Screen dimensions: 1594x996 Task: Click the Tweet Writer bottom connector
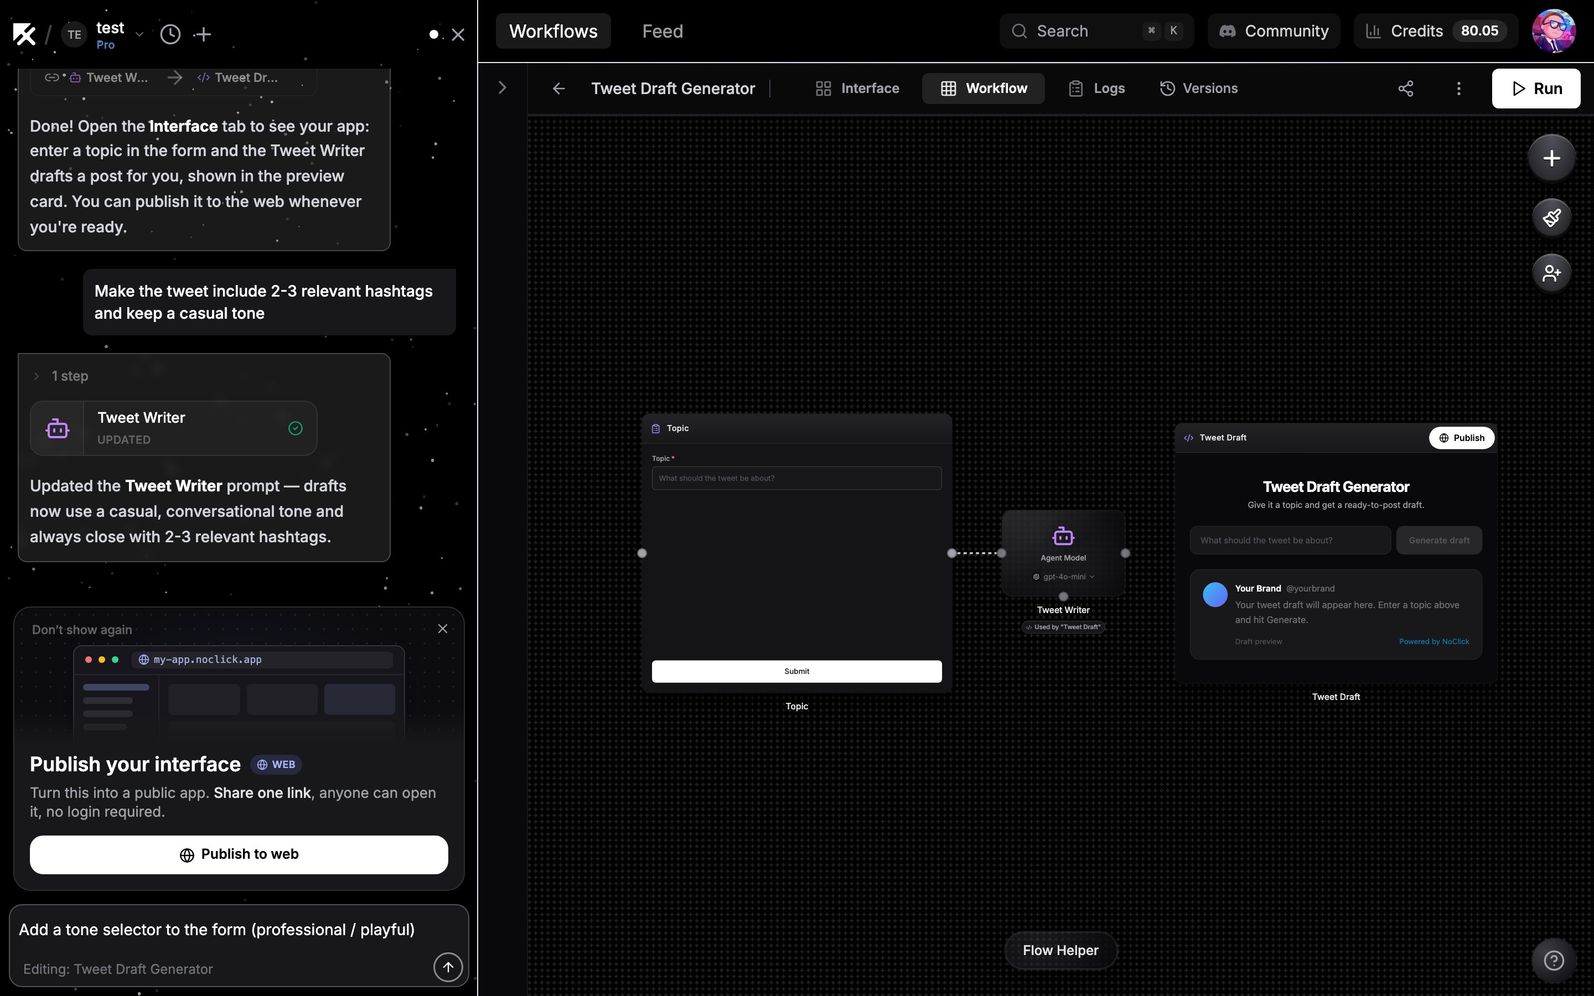pos(1063,597)
